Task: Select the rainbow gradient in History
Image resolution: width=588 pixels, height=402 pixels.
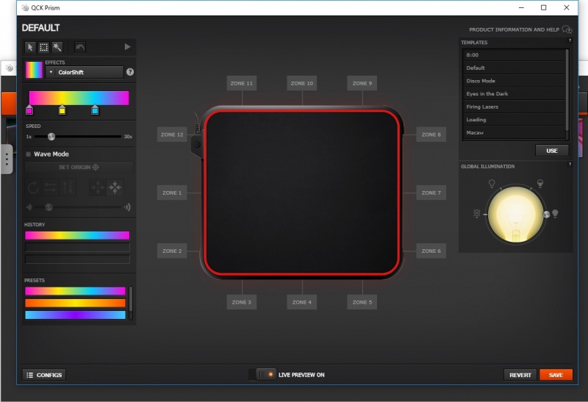Action: [77, 235]
